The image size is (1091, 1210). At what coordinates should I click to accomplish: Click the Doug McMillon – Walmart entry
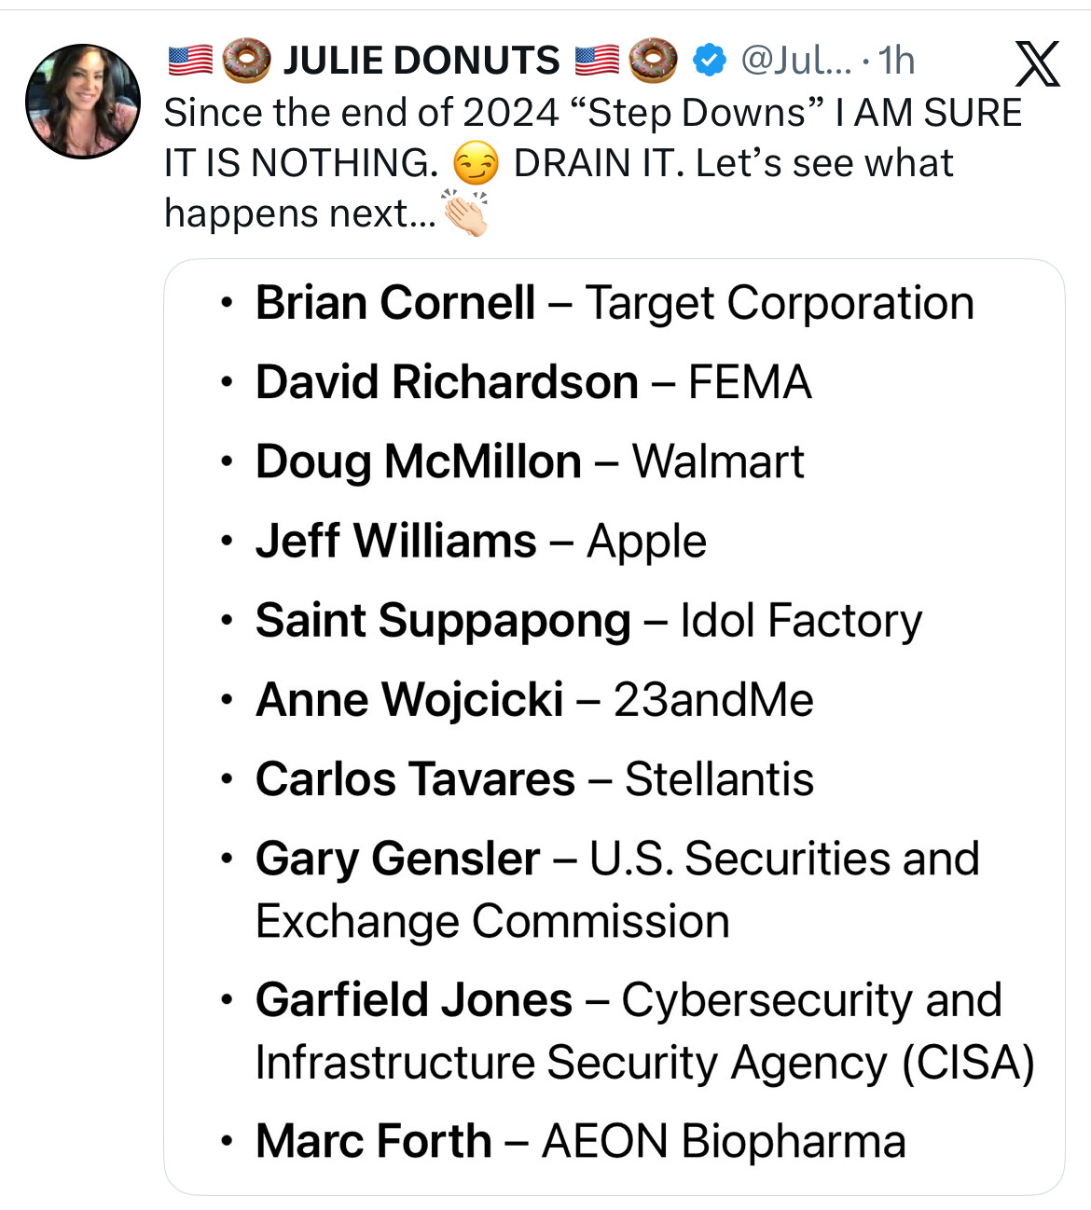(530, 461)
